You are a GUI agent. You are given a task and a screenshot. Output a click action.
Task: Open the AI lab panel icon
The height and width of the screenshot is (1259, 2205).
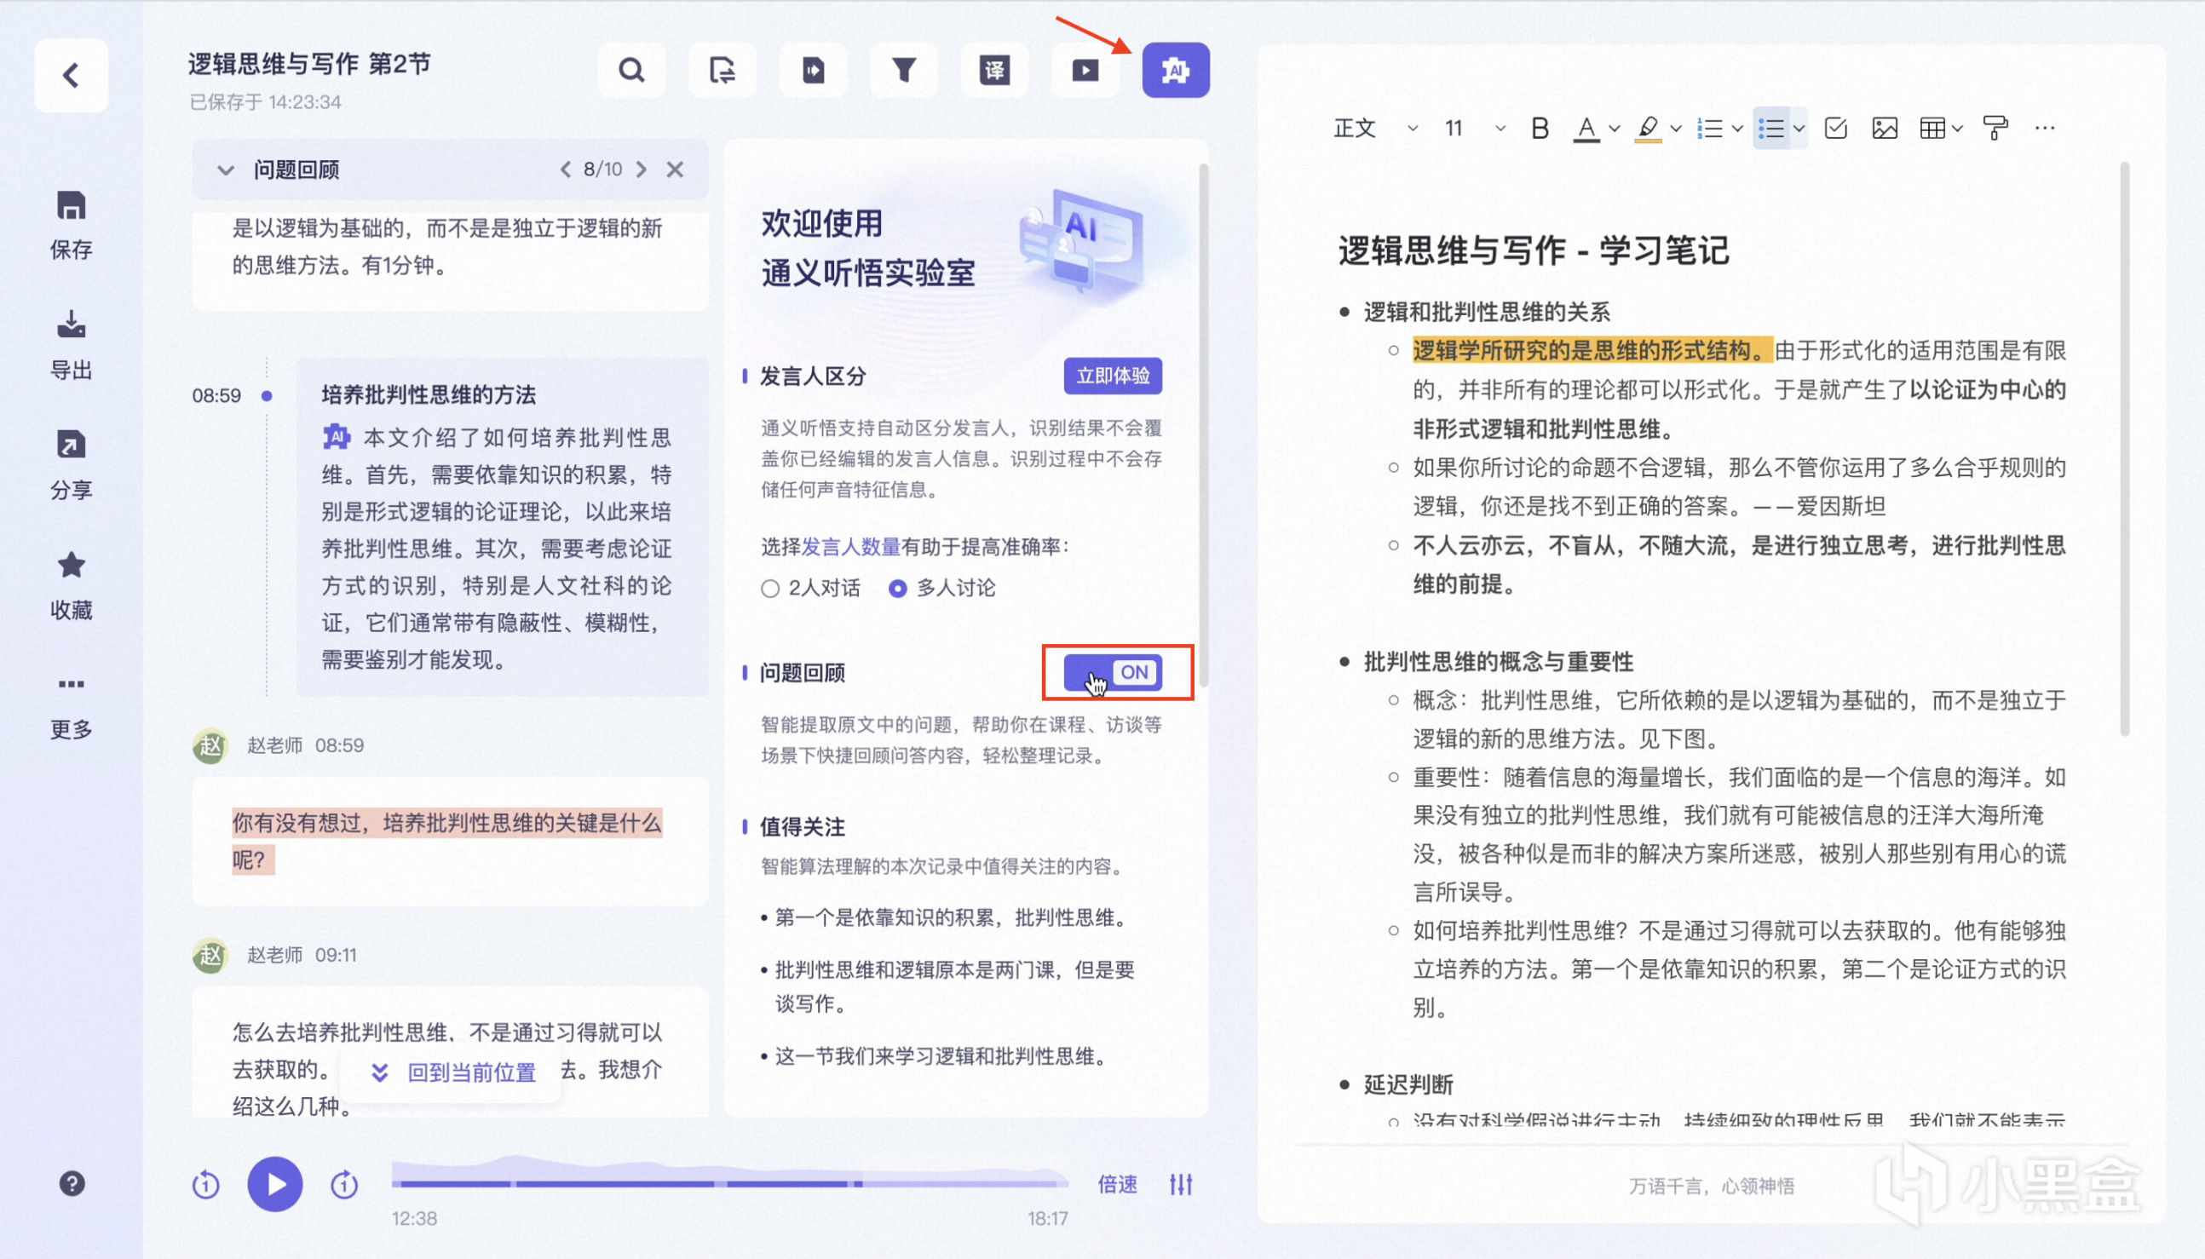(x=1175, y=70)
